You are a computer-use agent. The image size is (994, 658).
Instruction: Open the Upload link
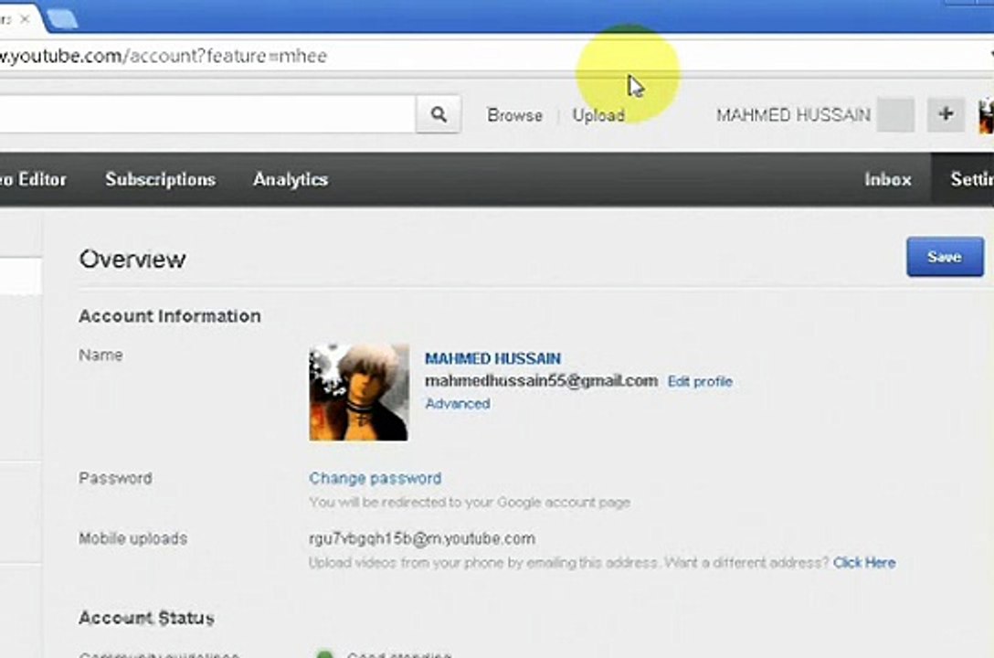click(x=598, y=115)
